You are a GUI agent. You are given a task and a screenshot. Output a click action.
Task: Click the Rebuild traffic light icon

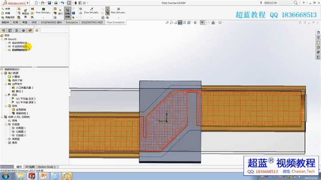[x=75, y=3]
